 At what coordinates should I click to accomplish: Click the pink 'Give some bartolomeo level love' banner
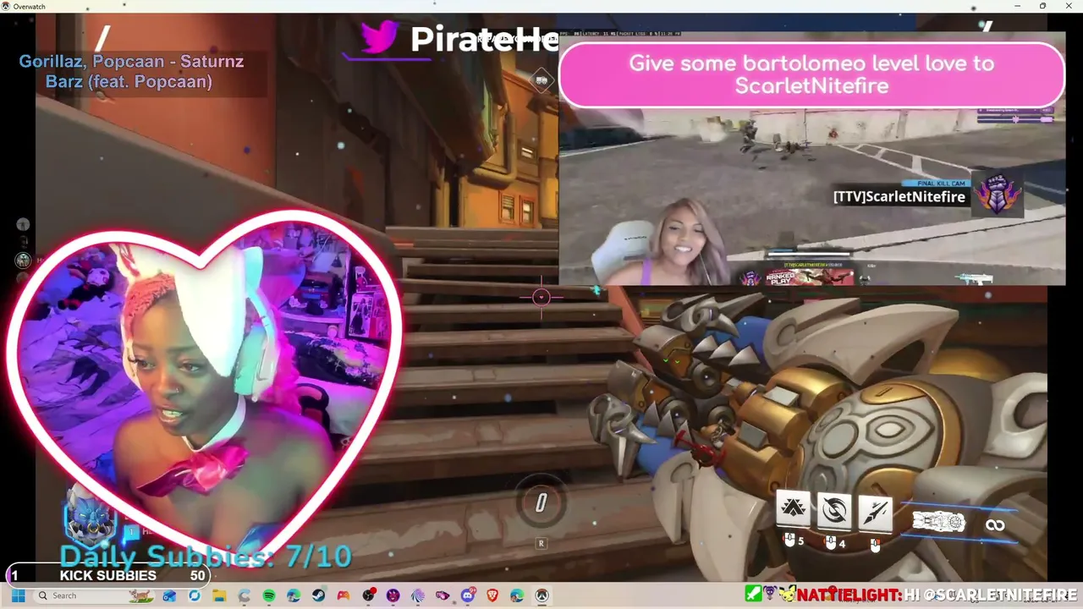click(x=811, y=74)
